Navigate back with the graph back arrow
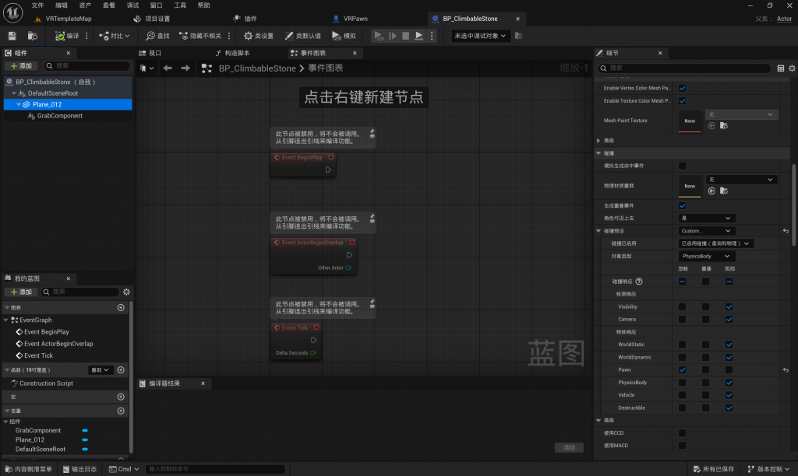The height and width of the screenshot is (476, 798). click(x=167, y=68)
